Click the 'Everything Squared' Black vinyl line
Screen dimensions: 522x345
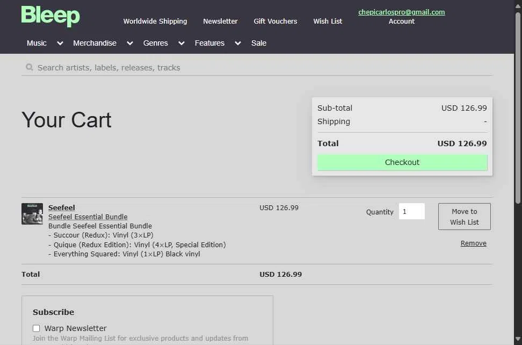pyautogui.click(x=124, y=254)
